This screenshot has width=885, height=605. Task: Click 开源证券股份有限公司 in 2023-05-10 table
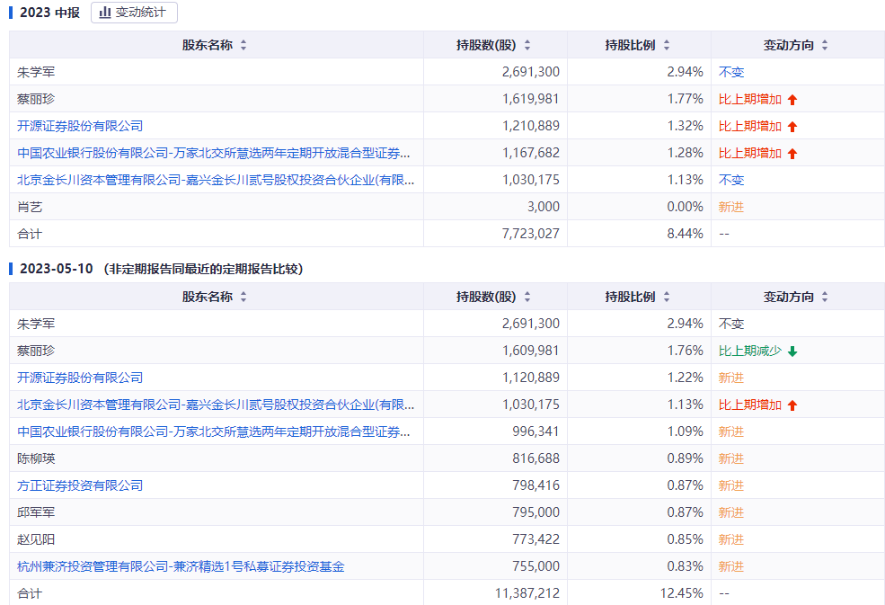[80, 378]
